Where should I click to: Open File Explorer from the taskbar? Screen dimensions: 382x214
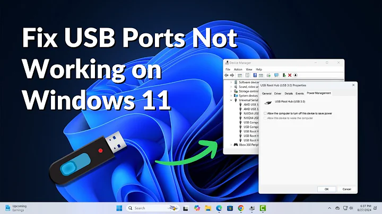[208, 208]
